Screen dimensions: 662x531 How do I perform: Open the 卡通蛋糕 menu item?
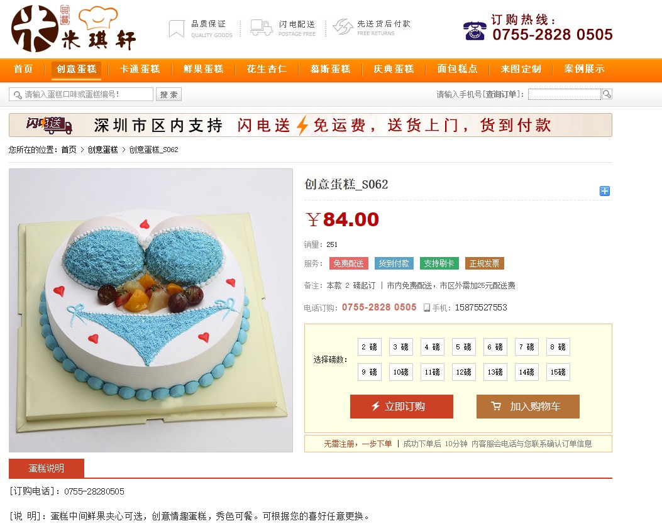(140, 68)
